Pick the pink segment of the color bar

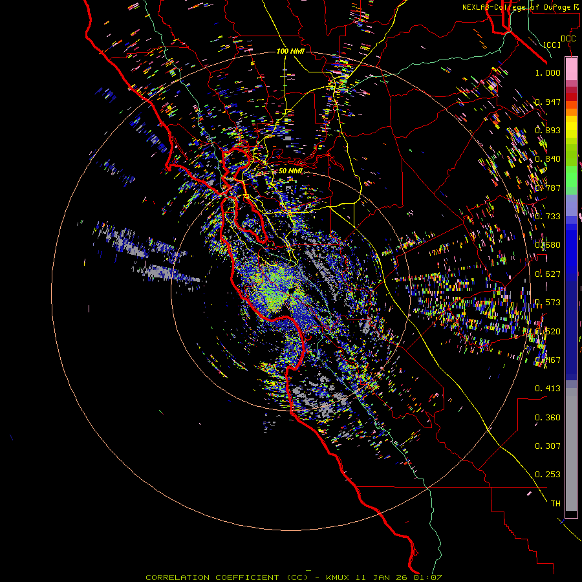point(571,69)
